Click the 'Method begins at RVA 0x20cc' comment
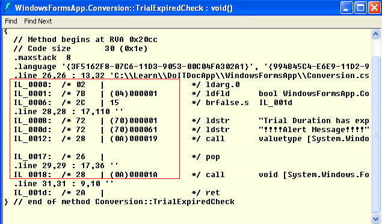382x224 pixels. tap(85, 40)
